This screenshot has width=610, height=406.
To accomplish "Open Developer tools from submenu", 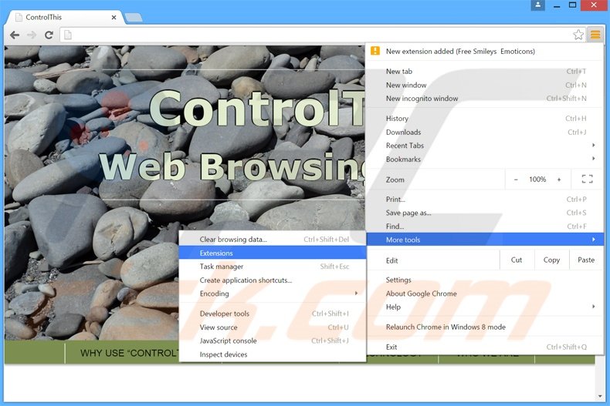I will pyautogui.click(x=273, y=314).
